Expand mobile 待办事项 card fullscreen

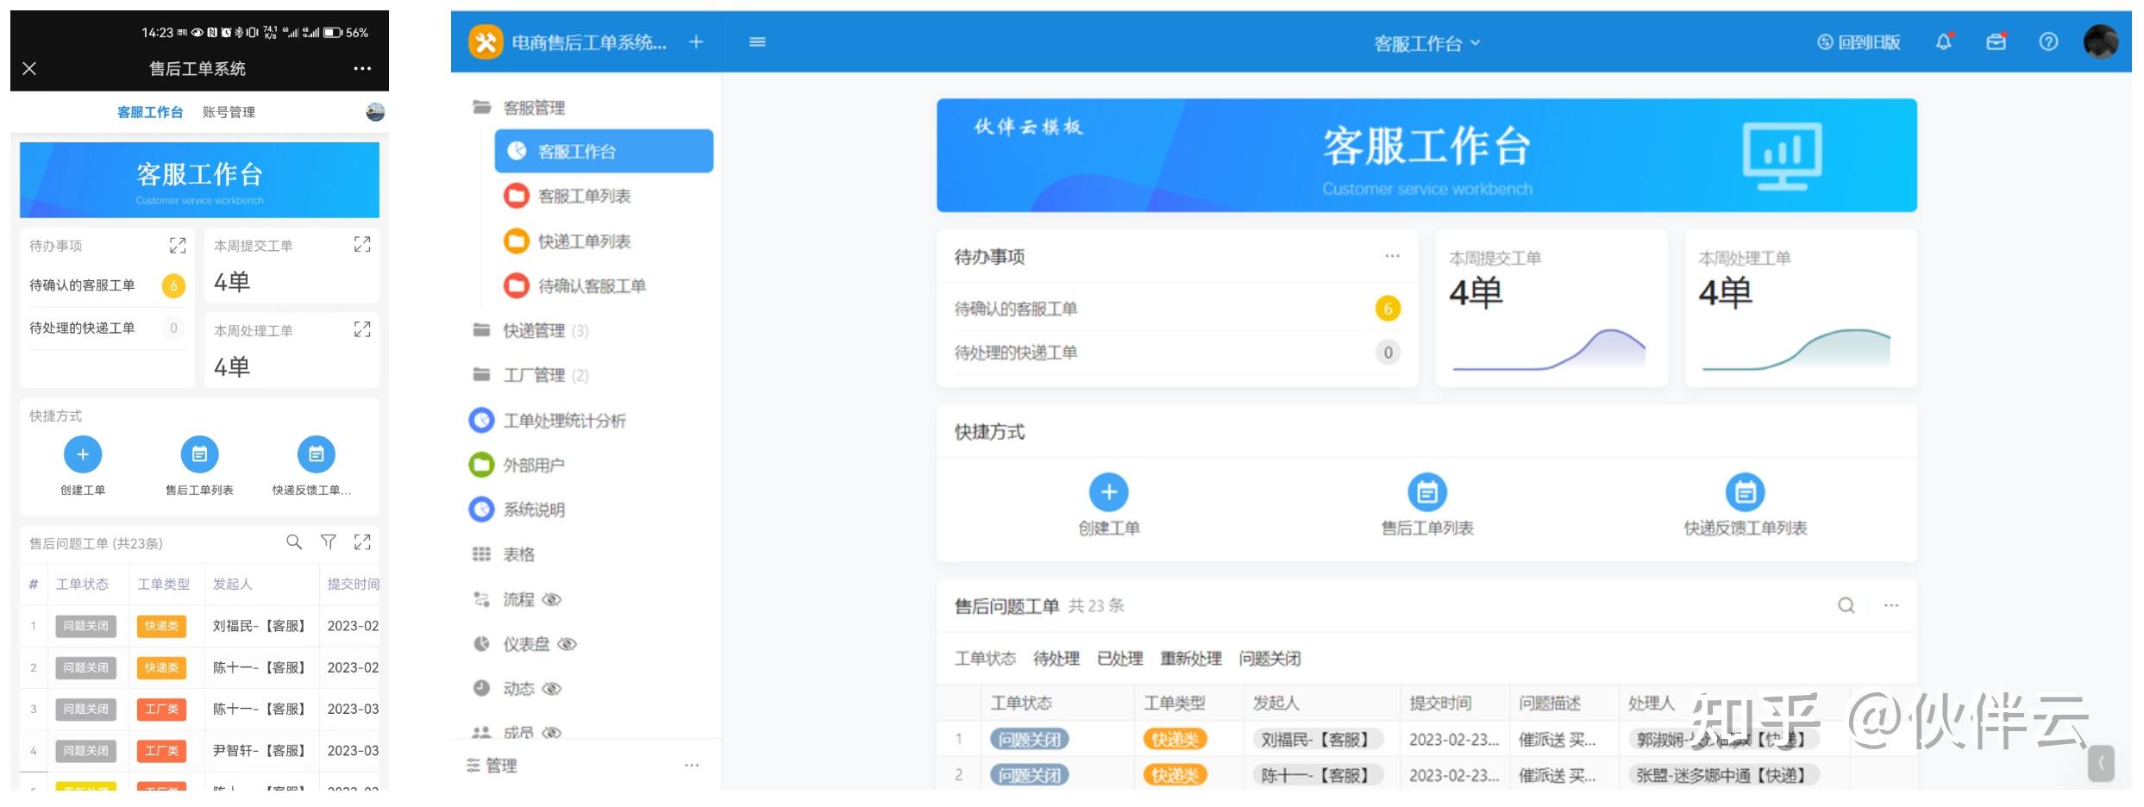point(178,246)
